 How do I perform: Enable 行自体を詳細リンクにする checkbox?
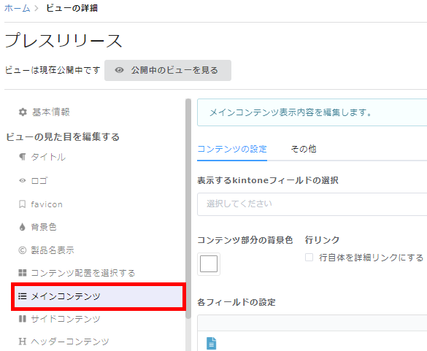click(x=309, y=257)
